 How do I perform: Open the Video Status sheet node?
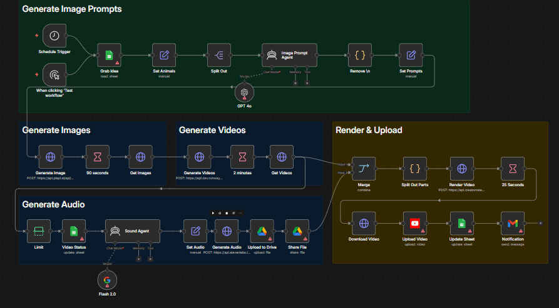coord(74,231)
